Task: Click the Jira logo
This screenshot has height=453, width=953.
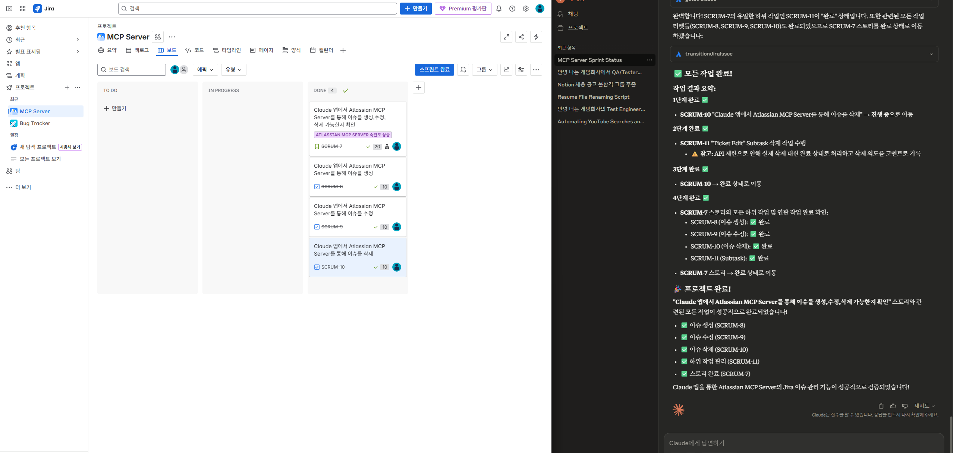Action: 44,9
